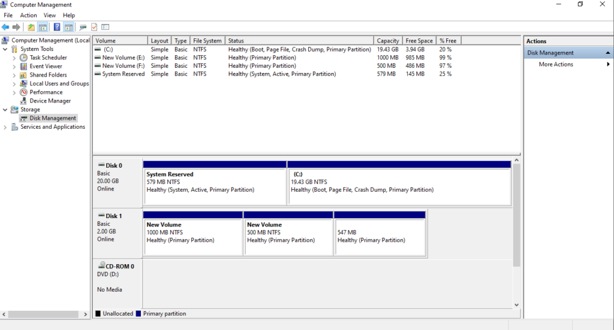Sort by the Status column header
Viewport: 614px width, 330px height.
click(x=300, y=41)
